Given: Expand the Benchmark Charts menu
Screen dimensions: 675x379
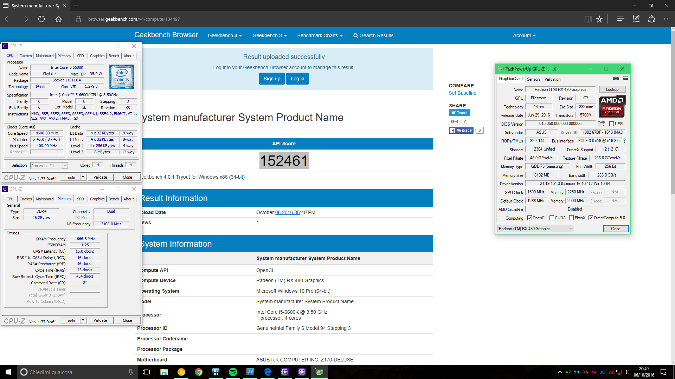Looking at the screenshot, I should point(320,35).
